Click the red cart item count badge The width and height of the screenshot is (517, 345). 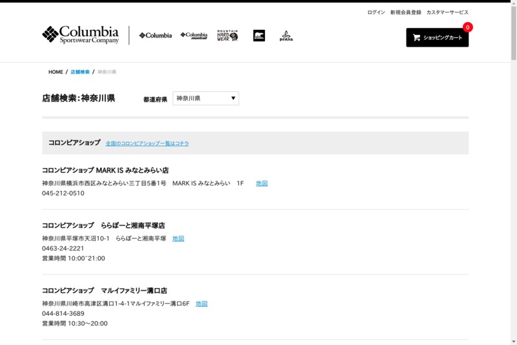tap(467, 27)
